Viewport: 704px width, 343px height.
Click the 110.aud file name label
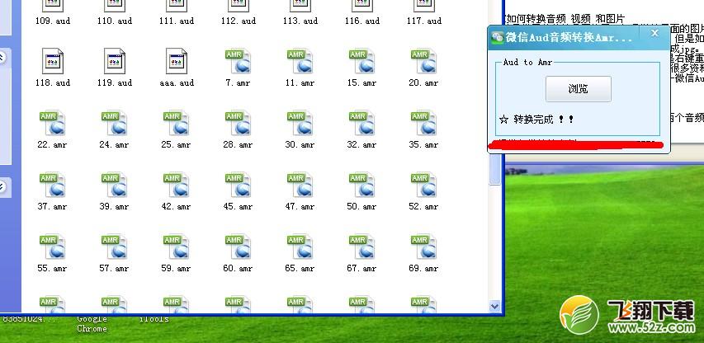pyautogui.click(x=115, y=21)
